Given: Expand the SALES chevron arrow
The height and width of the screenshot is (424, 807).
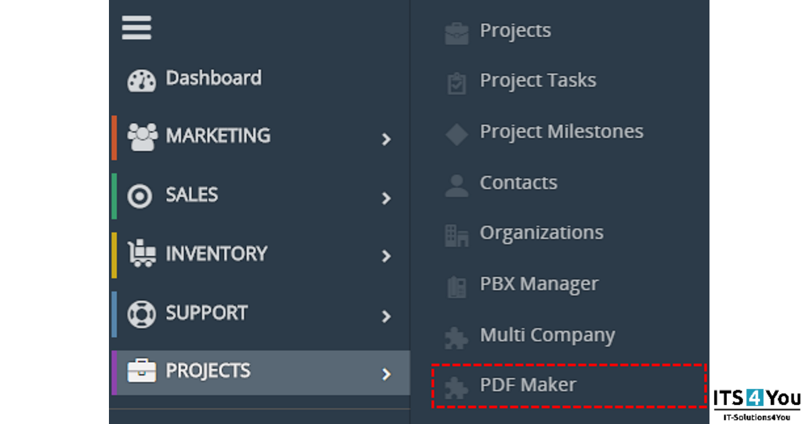Looking at the screenshot, I should (386, 199).
